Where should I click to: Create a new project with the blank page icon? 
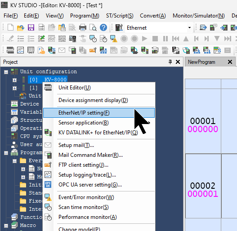[10, 28]
